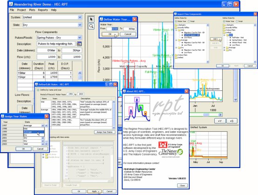
Task: Click the right arrow of the plot's horizontal scrollbar
Action: (220, 114)
